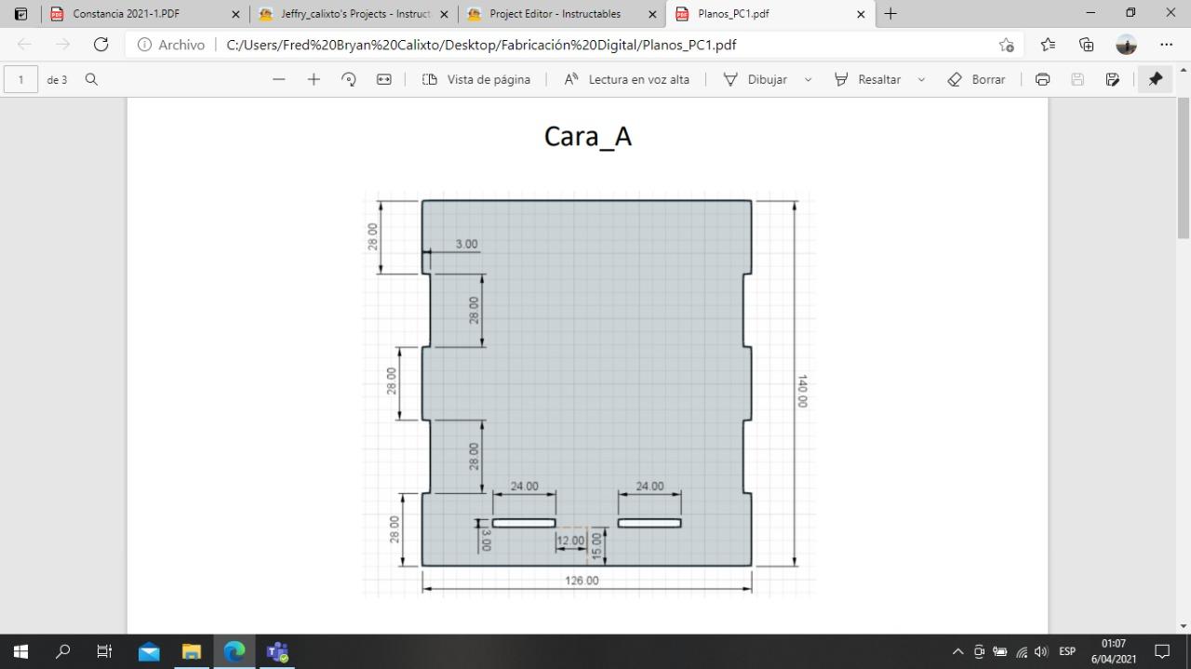Open the clock and calendar flyout

point(1114,651)
